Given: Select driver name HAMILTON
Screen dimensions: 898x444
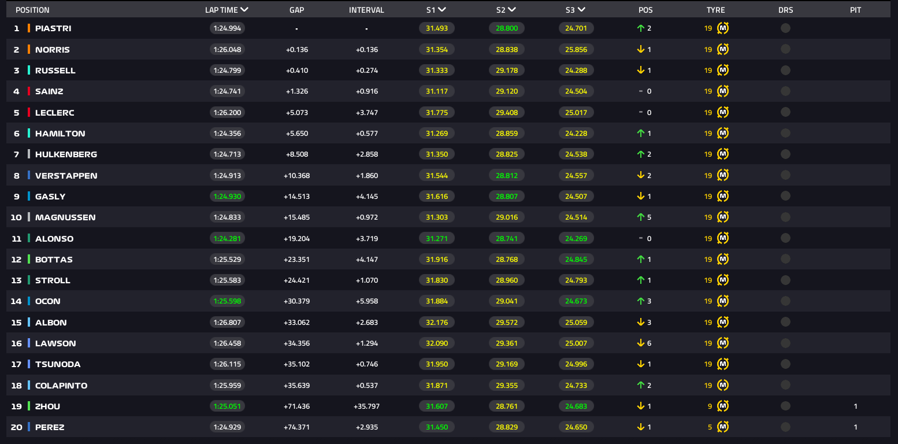Looking at the screenshot, I should (60, 134).
